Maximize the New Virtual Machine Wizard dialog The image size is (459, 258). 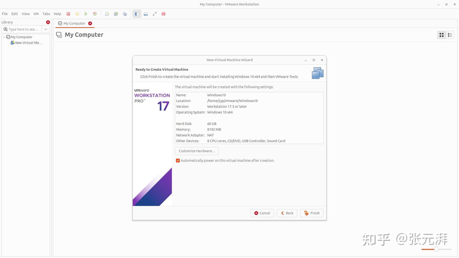314,60
